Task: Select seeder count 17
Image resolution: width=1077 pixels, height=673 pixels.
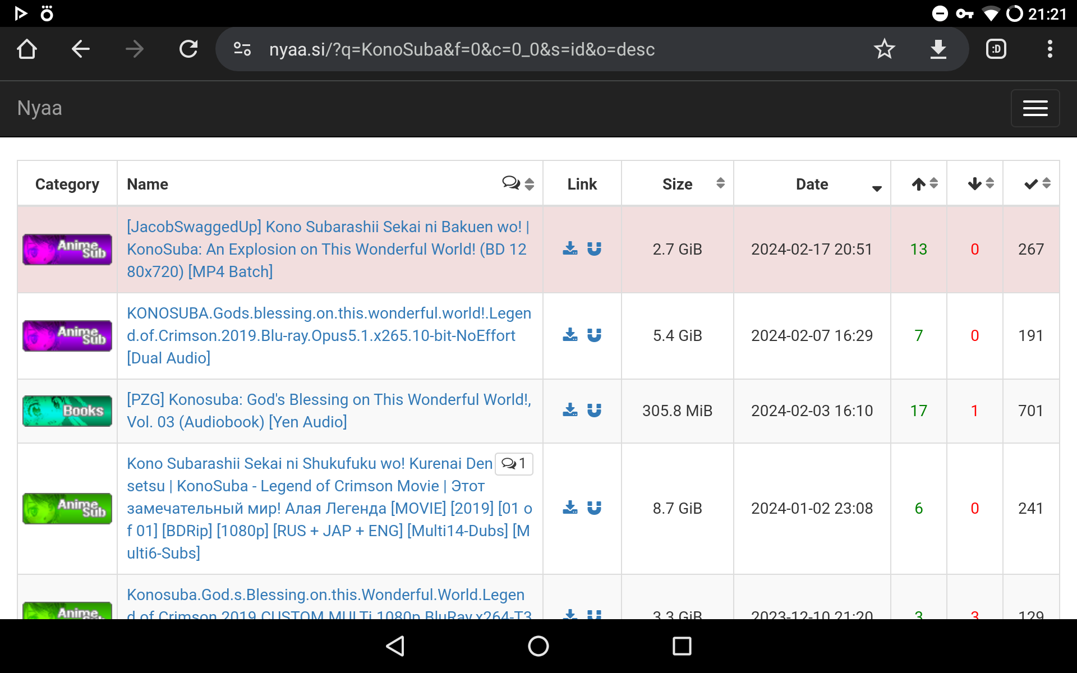Action: click(x=919, y=411)
